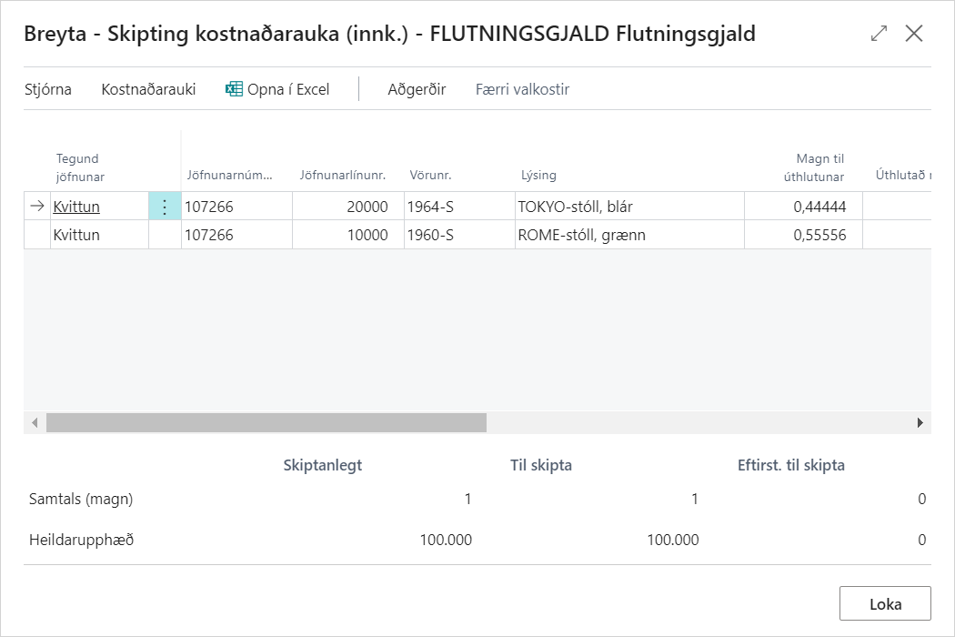Click the Excel icon beside Opna í Excel
Screen dimensions: 955x637
tap(234, 89)
